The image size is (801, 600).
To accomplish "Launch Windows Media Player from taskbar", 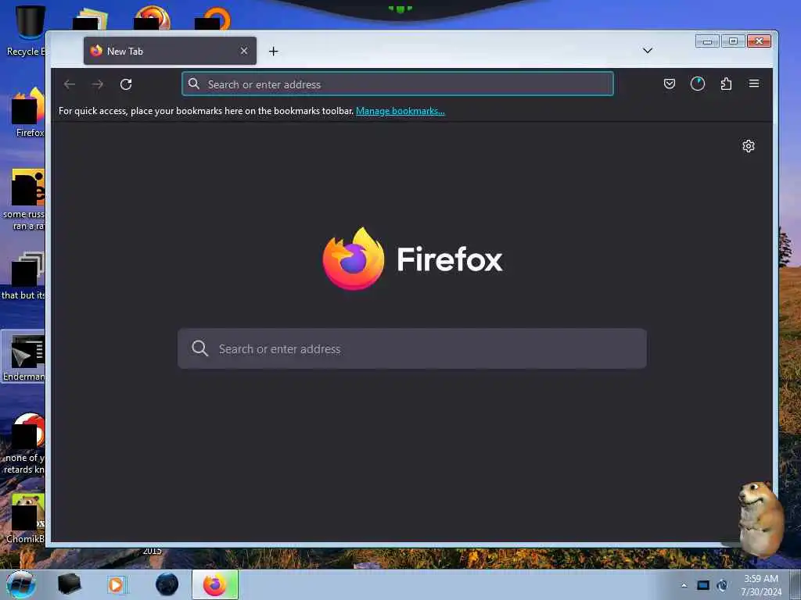I will tap(116, 584).
